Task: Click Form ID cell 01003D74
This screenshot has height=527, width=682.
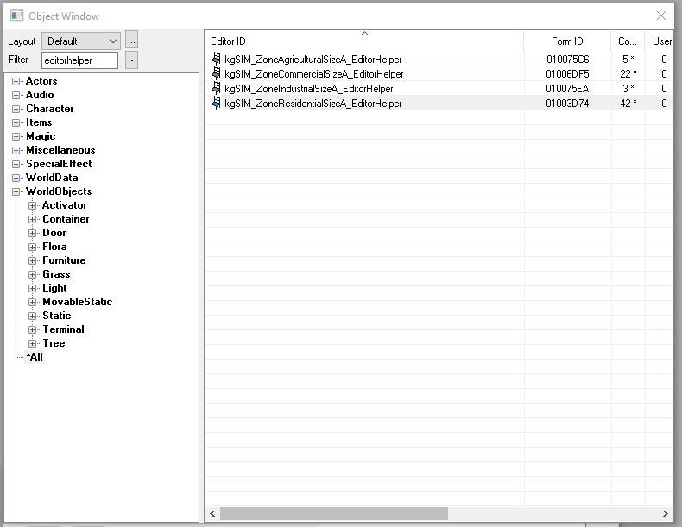Action: point(567,104)
